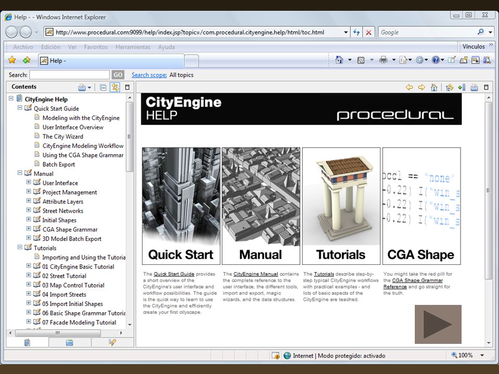The width and height of the screenshot is (499, 374).
Task: Maximize the help content pane
Action: coord(487,87)
